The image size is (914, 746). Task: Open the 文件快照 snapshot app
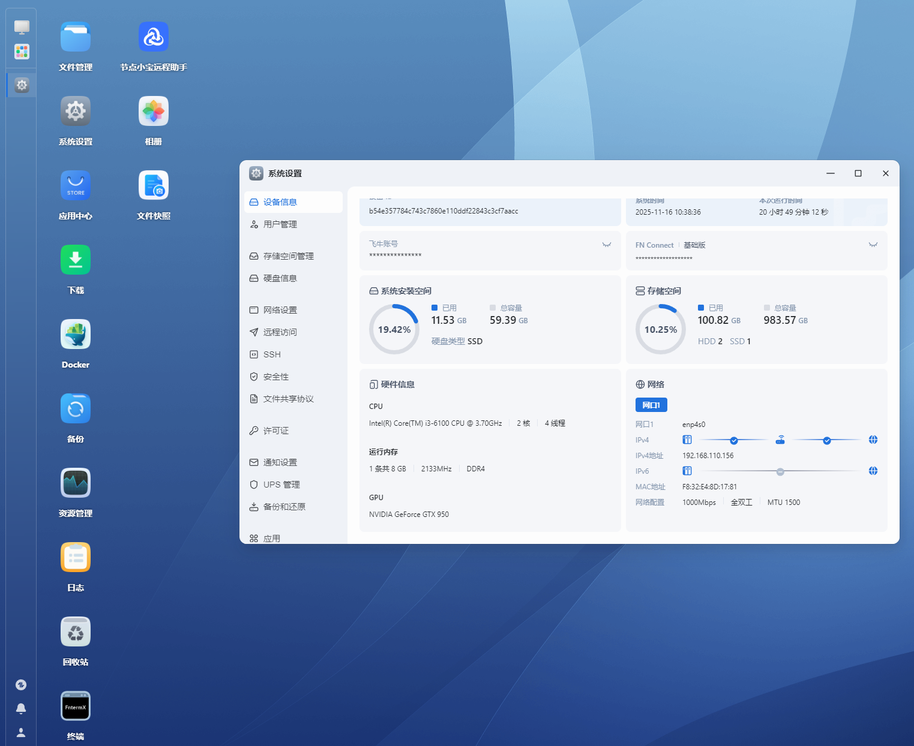pyautogui.click(x=154, y=186)
